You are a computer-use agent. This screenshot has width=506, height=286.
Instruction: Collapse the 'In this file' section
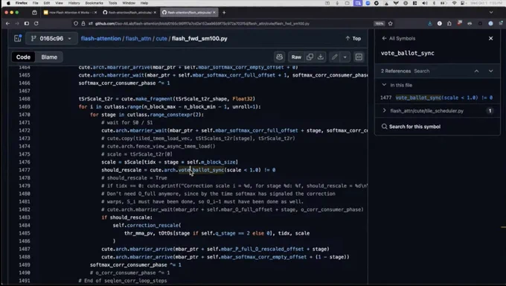point(384,85)
